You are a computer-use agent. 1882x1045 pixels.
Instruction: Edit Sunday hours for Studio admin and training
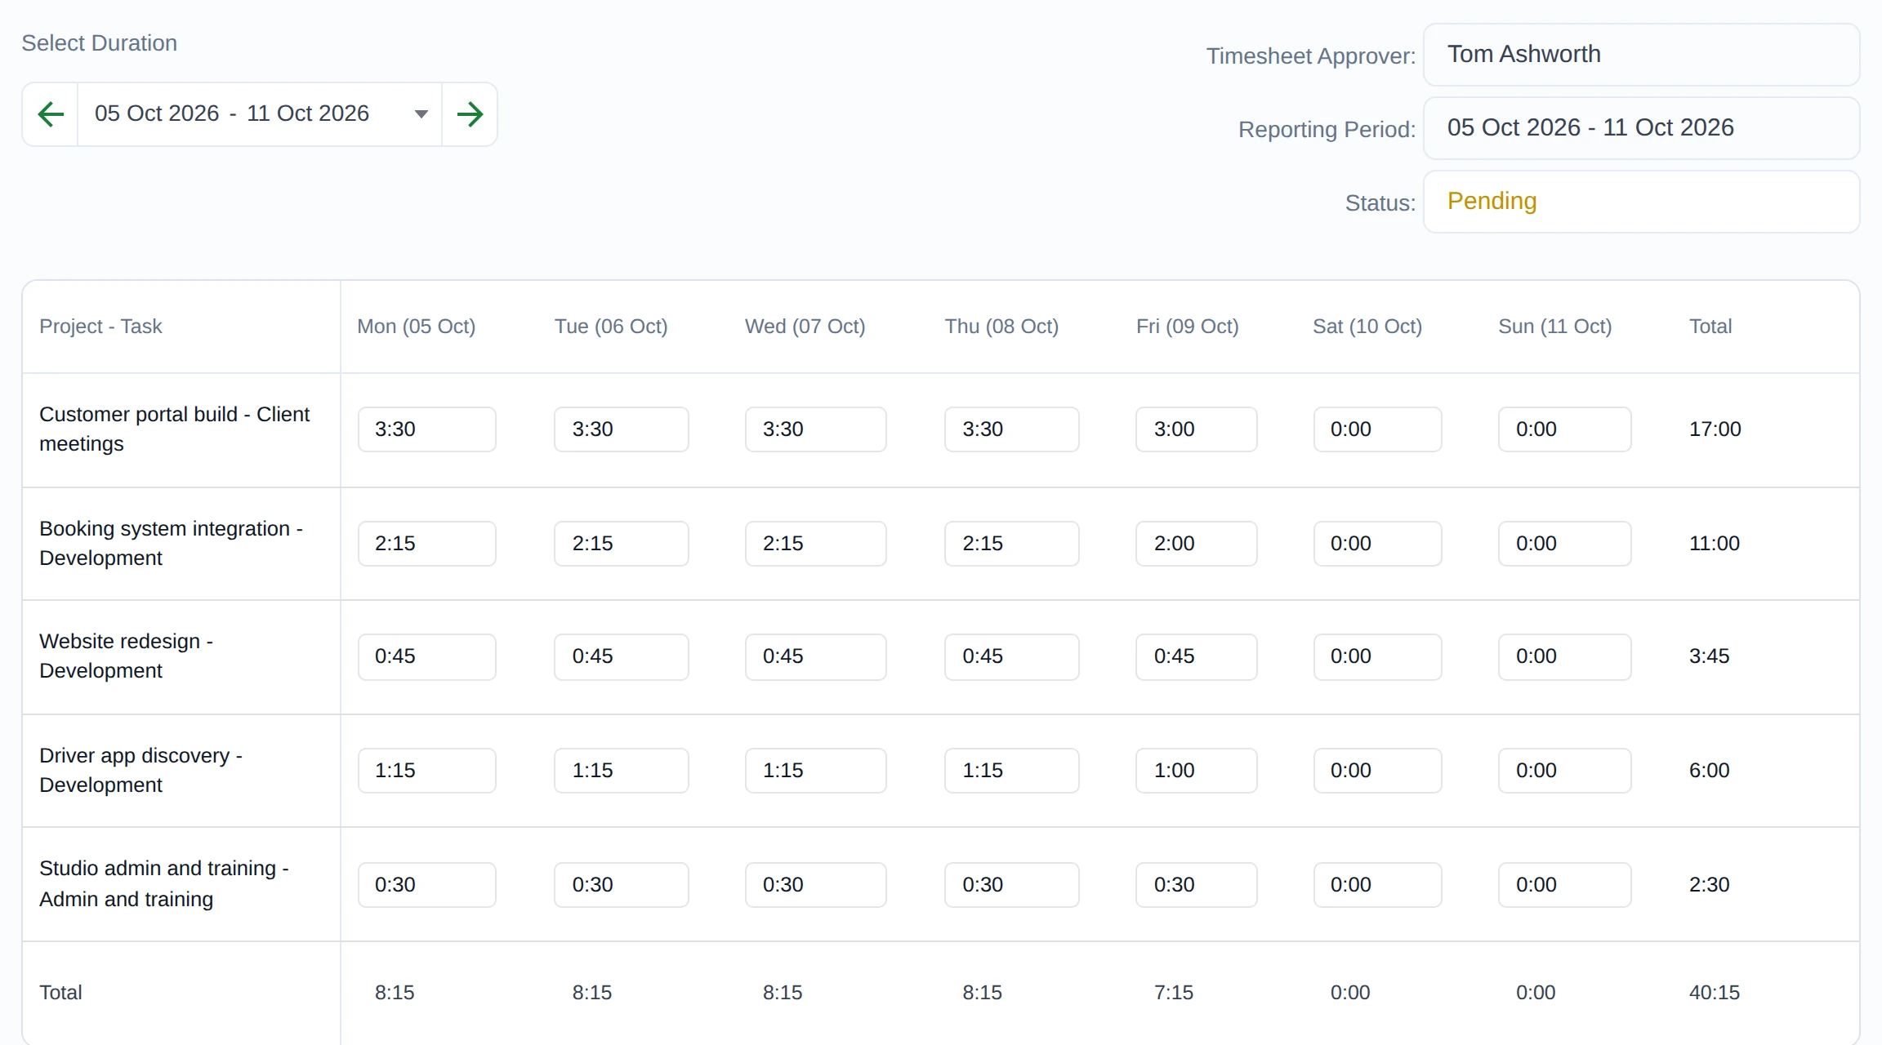click(1565, 885)
